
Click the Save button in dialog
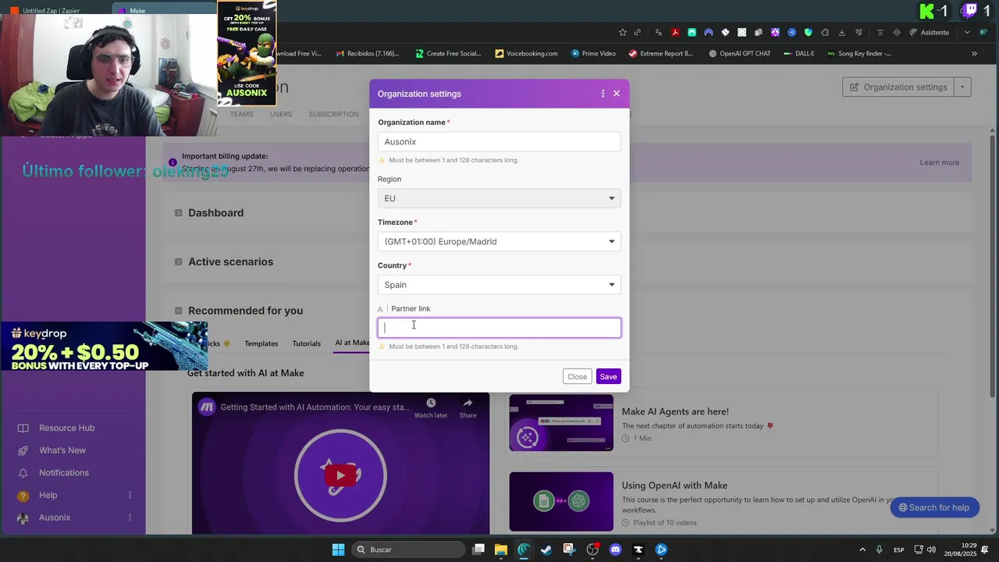(608, 377)
